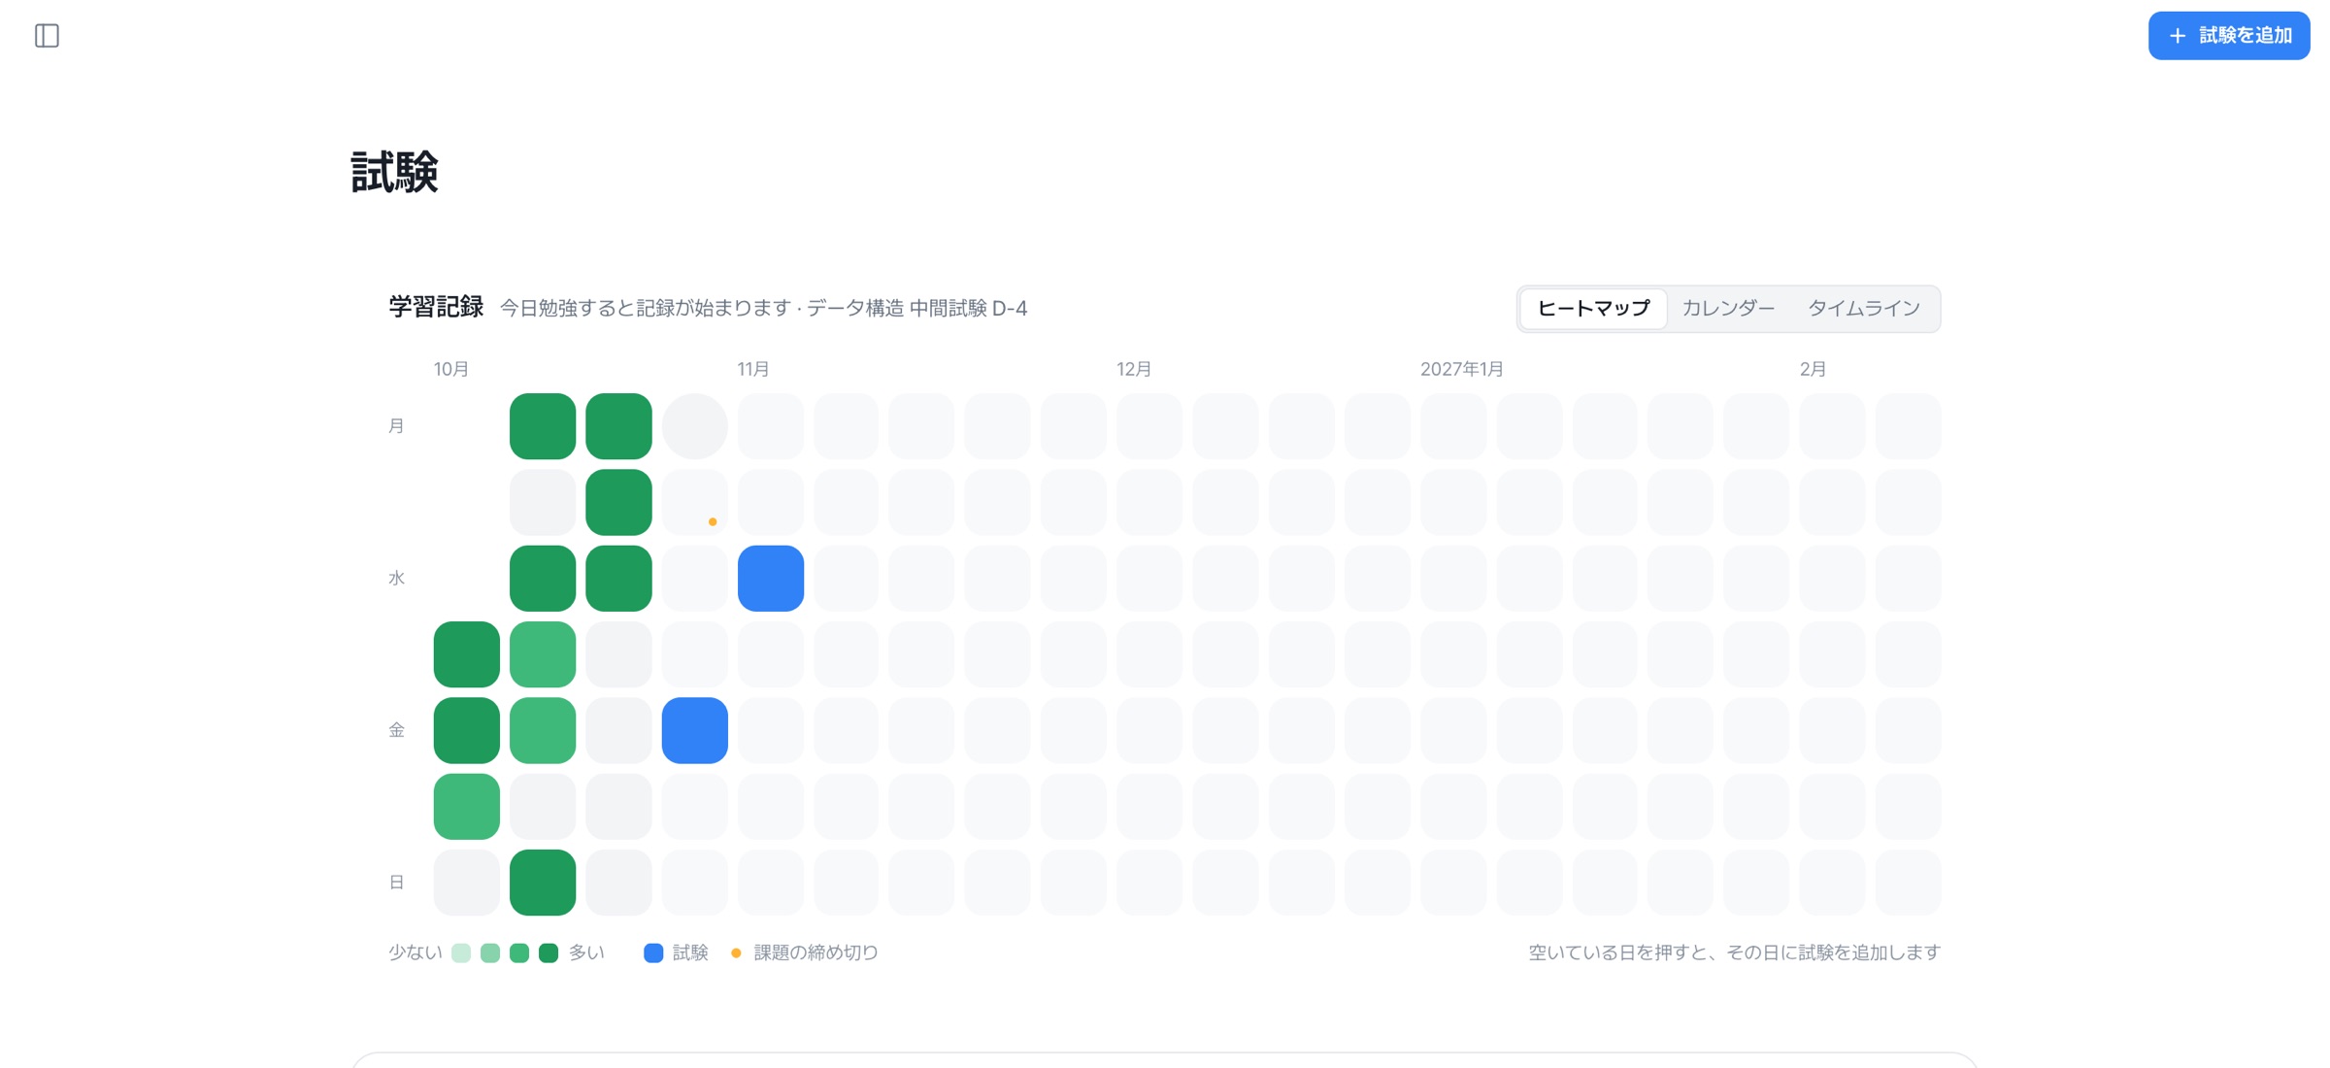Click the 試験を追加 button

pyautogui.click(x=2228, y=36)
